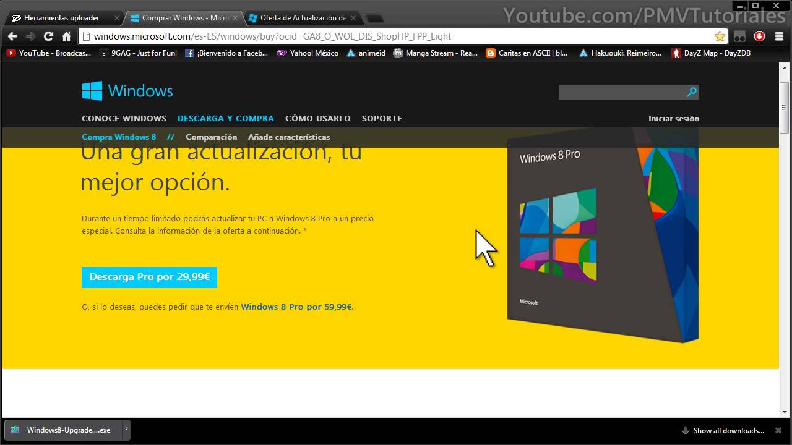Open the downloaded Windows8-Upgrade exe file

pyautogui.click(x=63, y=430)
